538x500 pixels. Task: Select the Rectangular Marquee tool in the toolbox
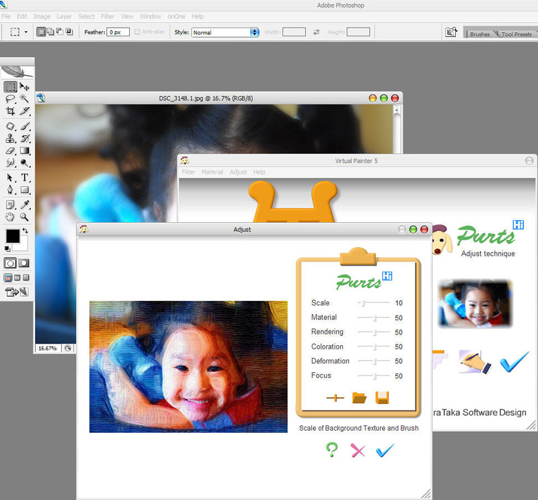coord(10,87)
